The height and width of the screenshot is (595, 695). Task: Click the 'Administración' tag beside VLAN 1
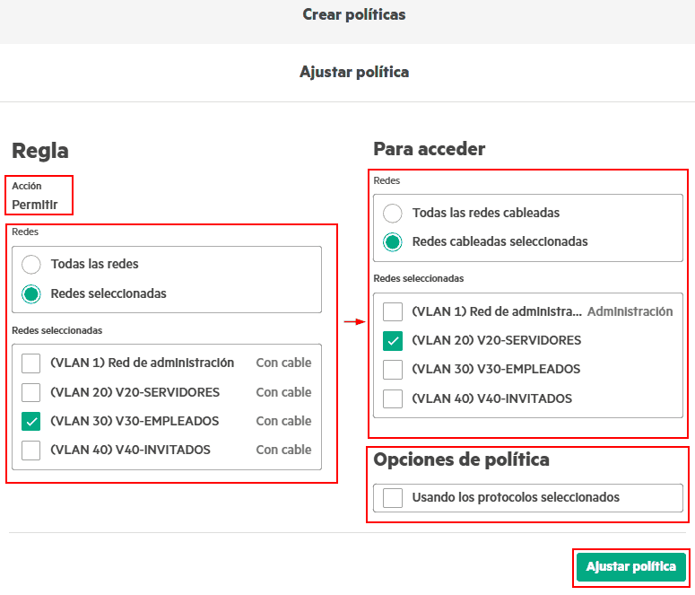pos(630,311)
